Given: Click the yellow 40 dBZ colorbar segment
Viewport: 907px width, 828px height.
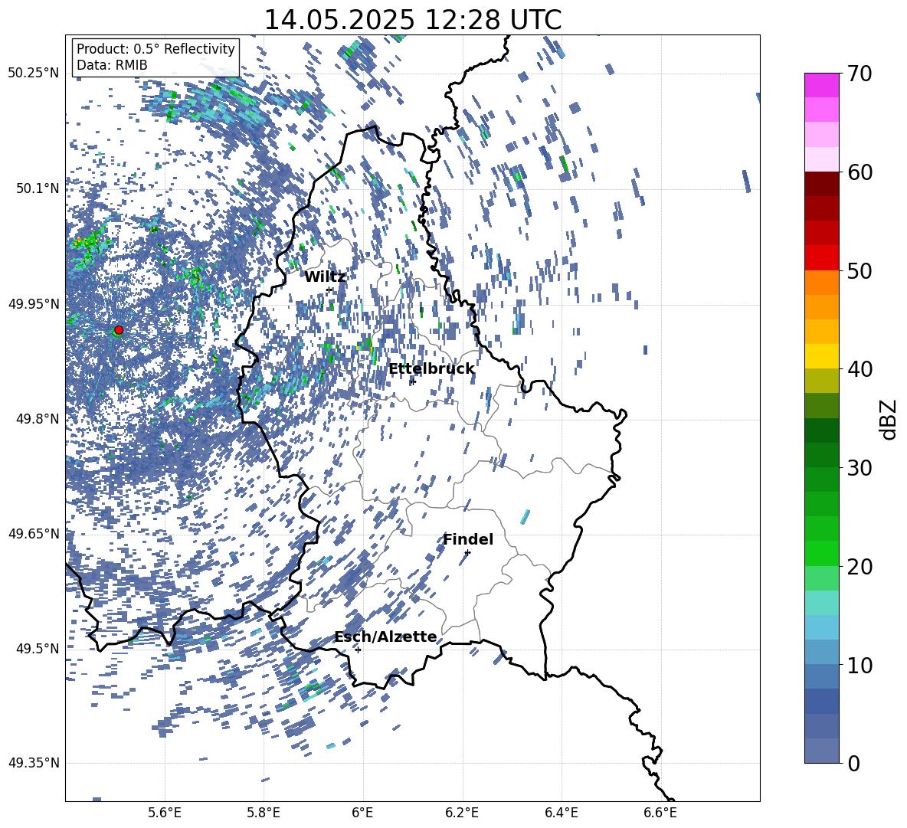Looking at the screenshot, I should (x=821, y=355).
